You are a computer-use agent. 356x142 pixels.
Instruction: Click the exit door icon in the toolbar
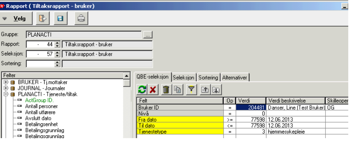[43, 19]
